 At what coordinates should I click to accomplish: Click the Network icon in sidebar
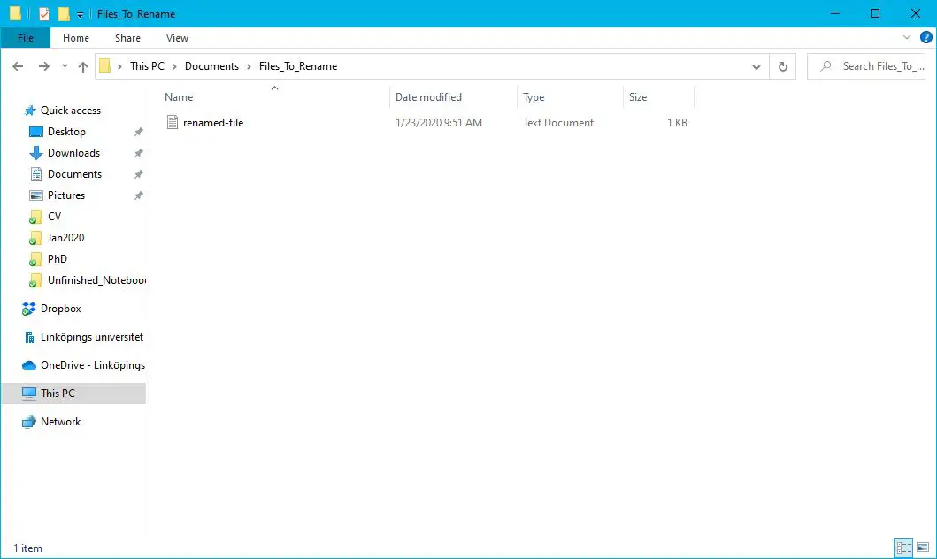coord(28,422)
